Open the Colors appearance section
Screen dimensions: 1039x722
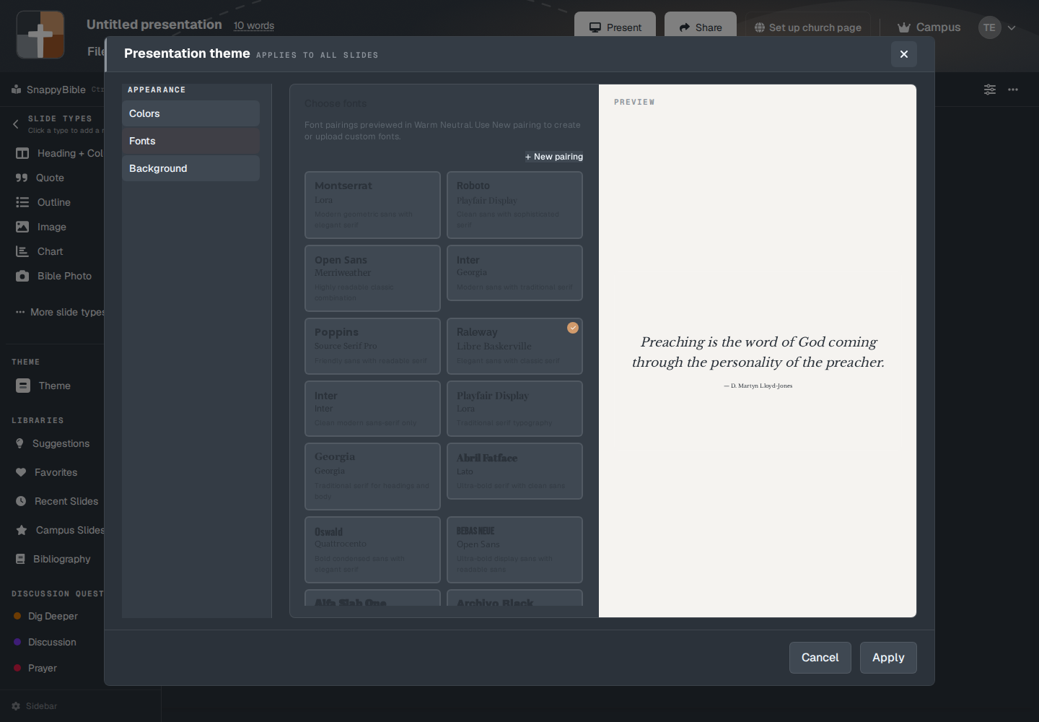point(190,113)
